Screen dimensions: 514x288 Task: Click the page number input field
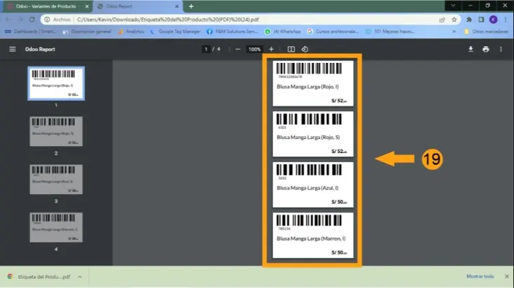(206, 49)
